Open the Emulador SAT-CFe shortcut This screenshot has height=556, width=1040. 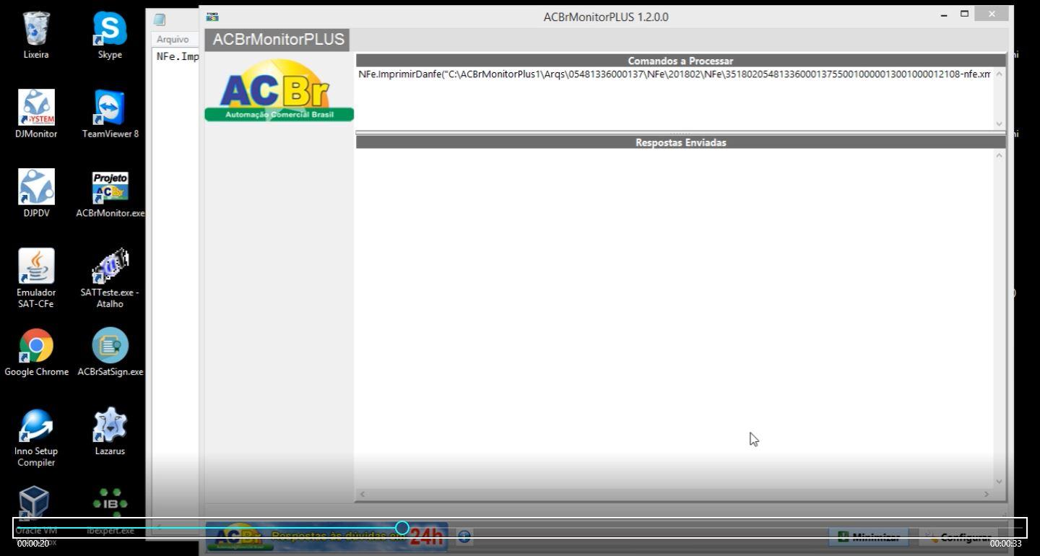[x=36, y=278]
